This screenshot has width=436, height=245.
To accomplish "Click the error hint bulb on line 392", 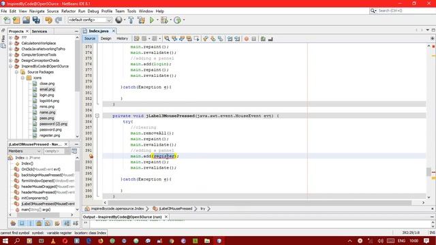I will point(91,156).
